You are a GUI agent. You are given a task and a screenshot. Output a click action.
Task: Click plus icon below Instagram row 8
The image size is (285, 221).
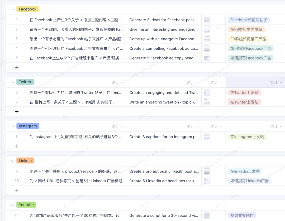point(17,146)
